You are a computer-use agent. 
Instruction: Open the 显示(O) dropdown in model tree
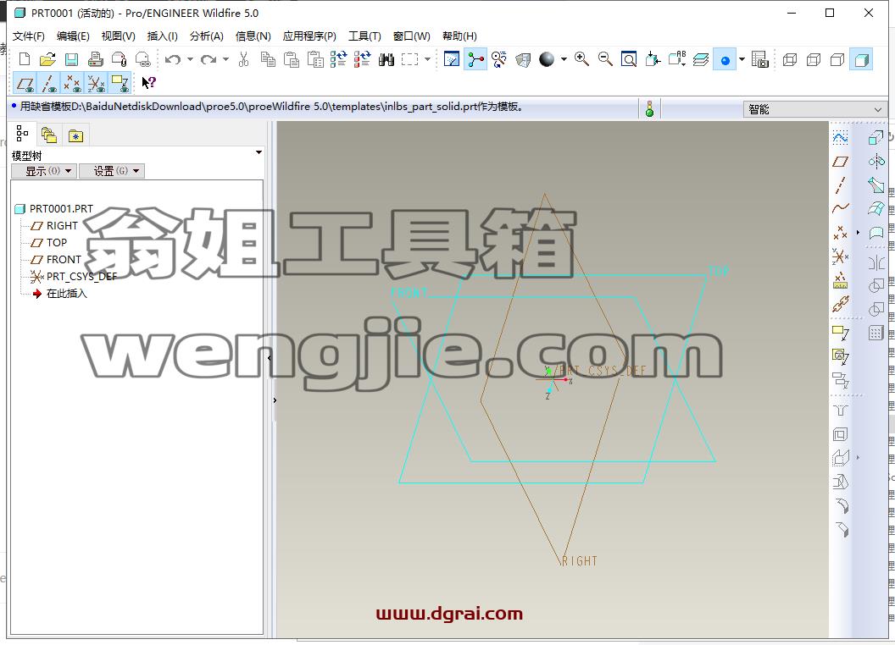[44, 170]
